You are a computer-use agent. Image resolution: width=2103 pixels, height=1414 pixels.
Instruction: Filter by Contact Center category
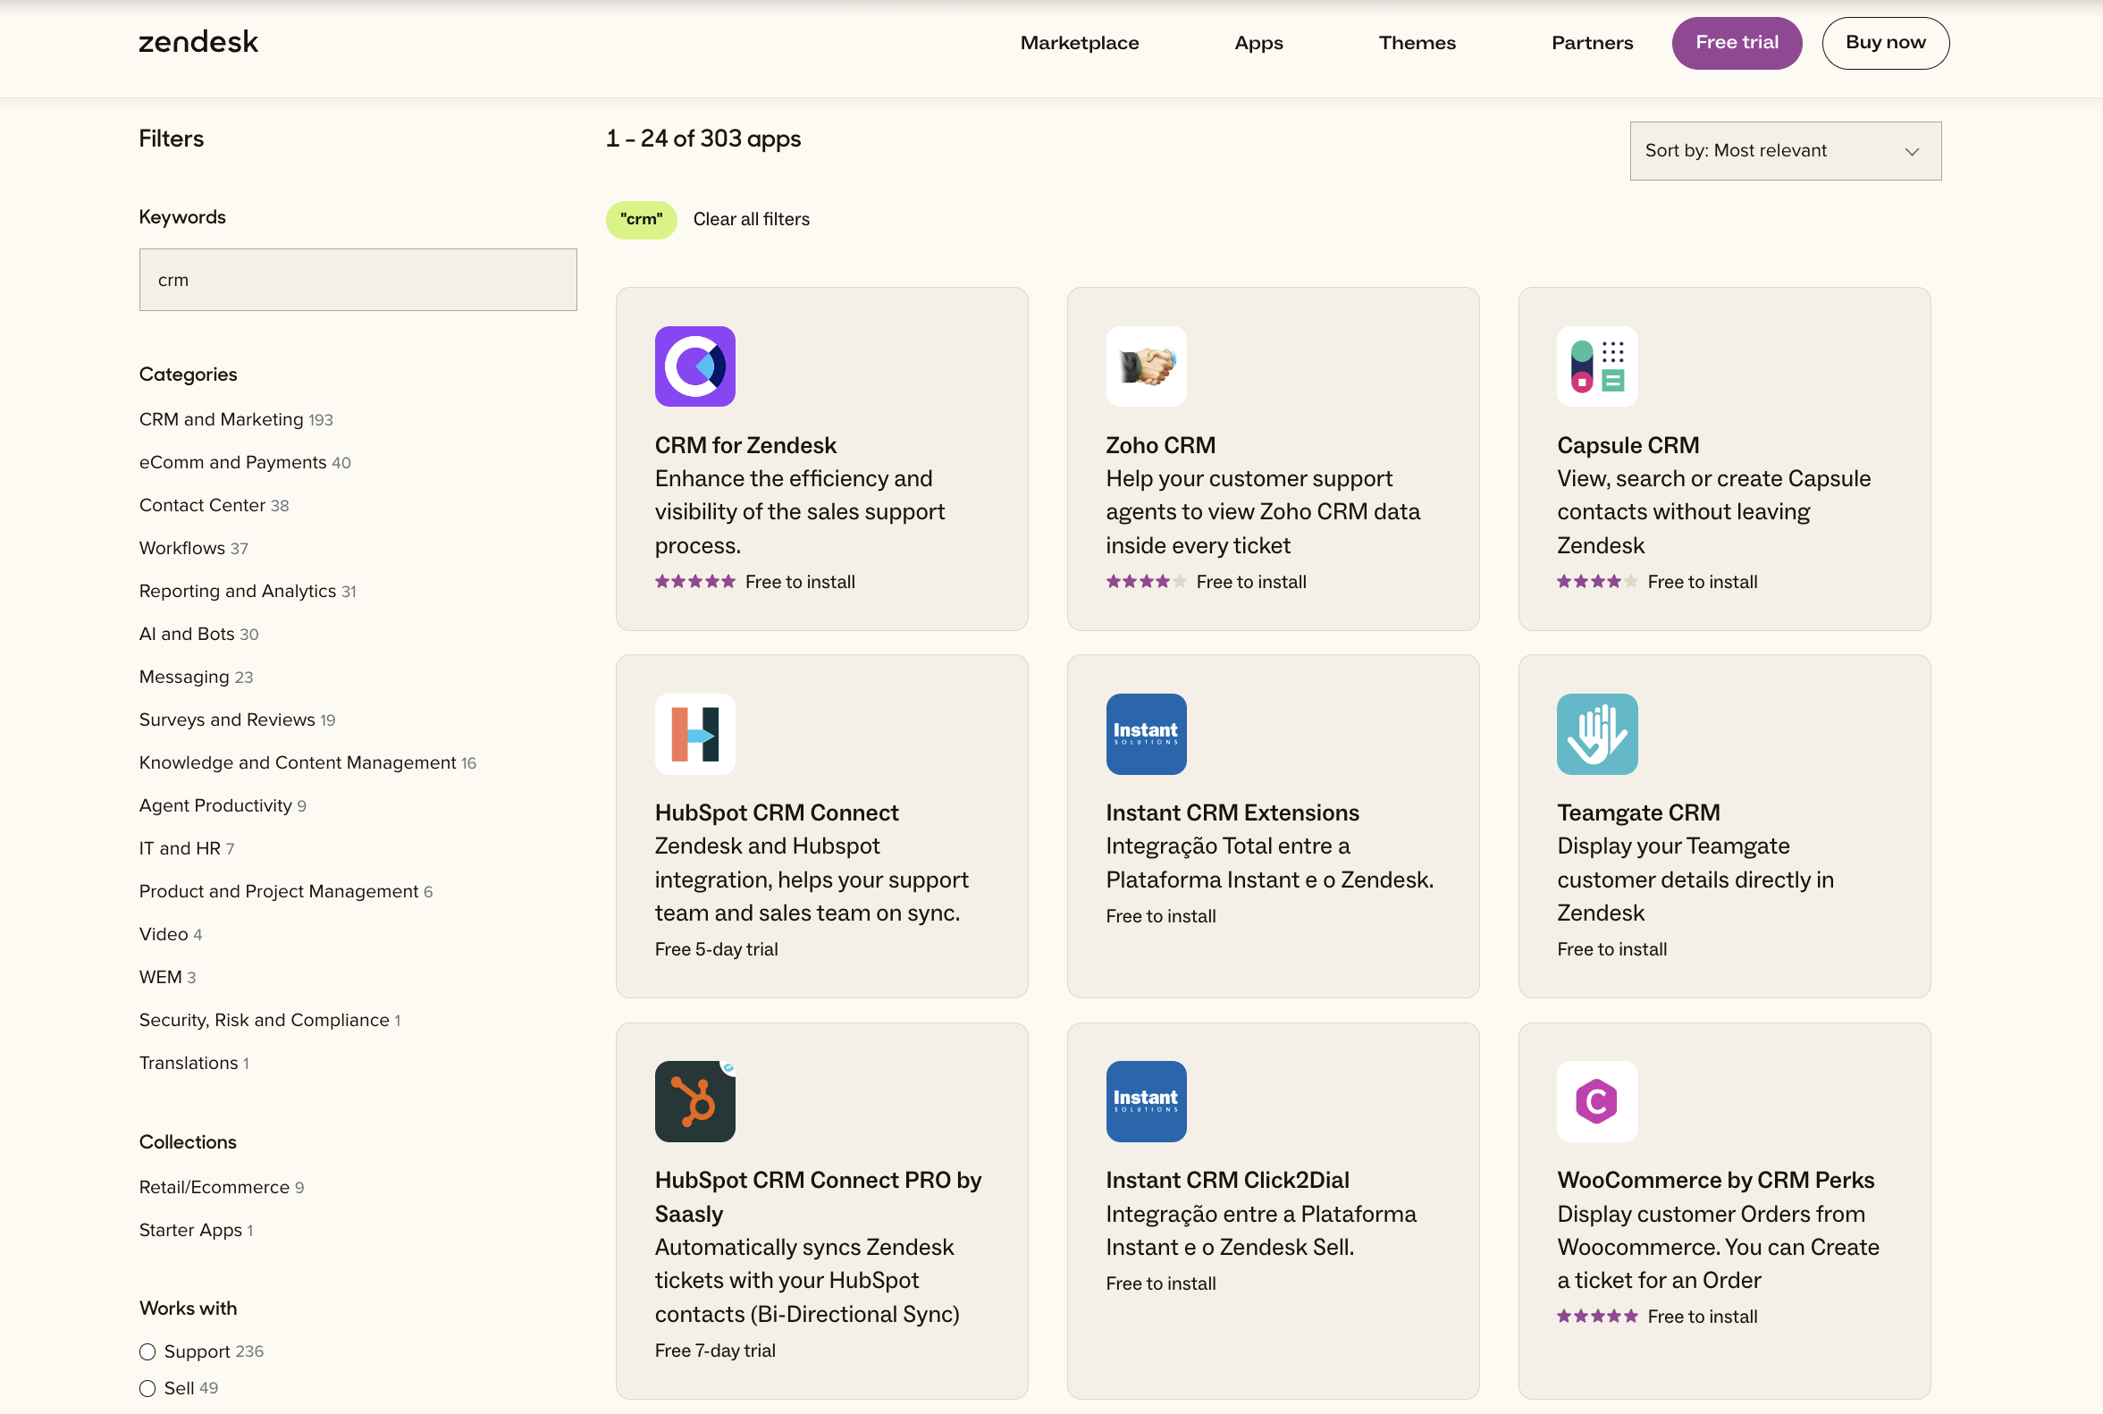(214, 505)
